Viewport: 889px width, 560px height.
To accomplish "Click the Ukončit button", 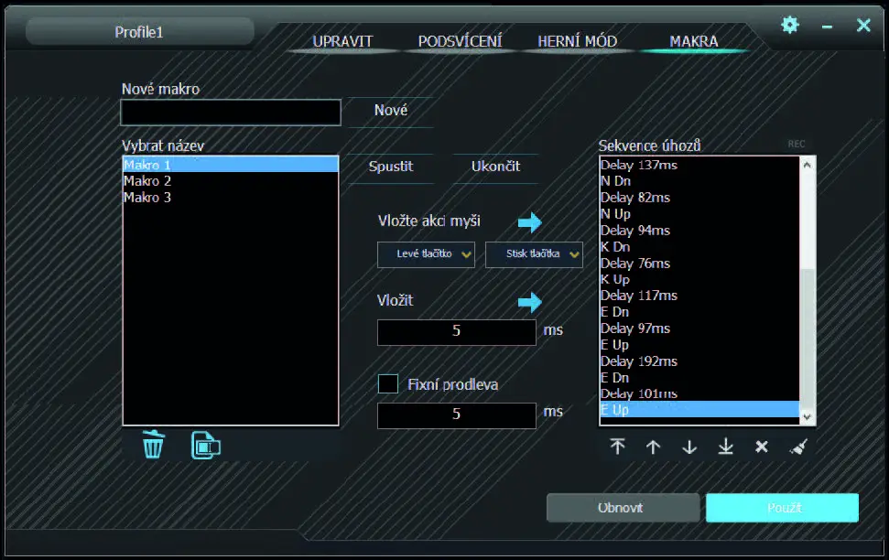I will (495, 167).
